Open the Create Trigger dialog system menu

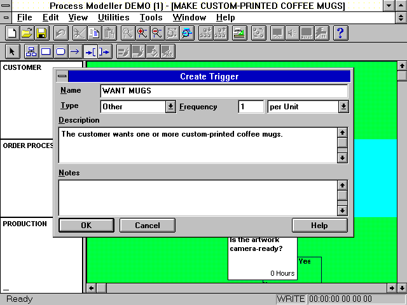point(61,77)
